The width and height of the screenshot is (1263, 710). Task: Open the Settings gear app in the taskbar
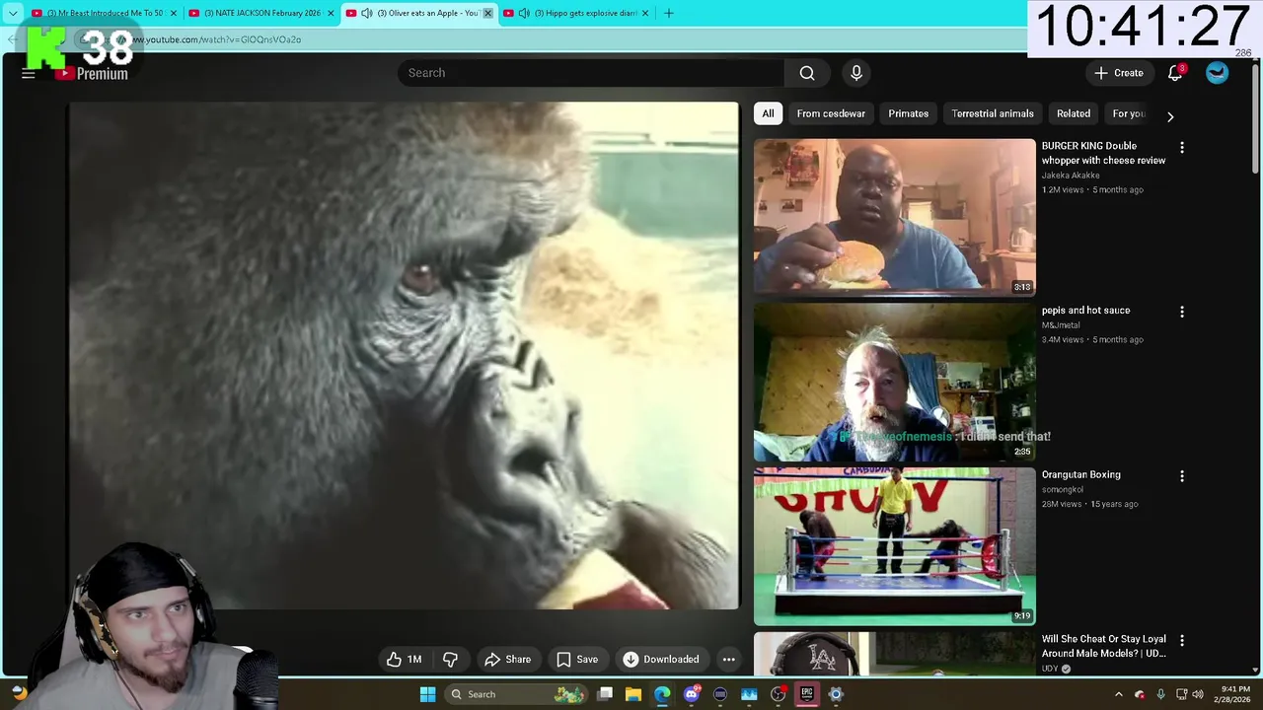(x=836, y=694)
